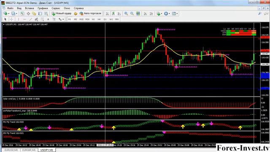Switch timeframe to D1
This screenshot has width=270, height=152.
105,19
